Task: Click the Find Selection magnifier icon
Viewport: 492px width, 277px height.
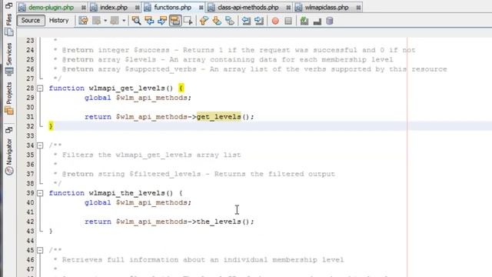Action: [136, 21]
